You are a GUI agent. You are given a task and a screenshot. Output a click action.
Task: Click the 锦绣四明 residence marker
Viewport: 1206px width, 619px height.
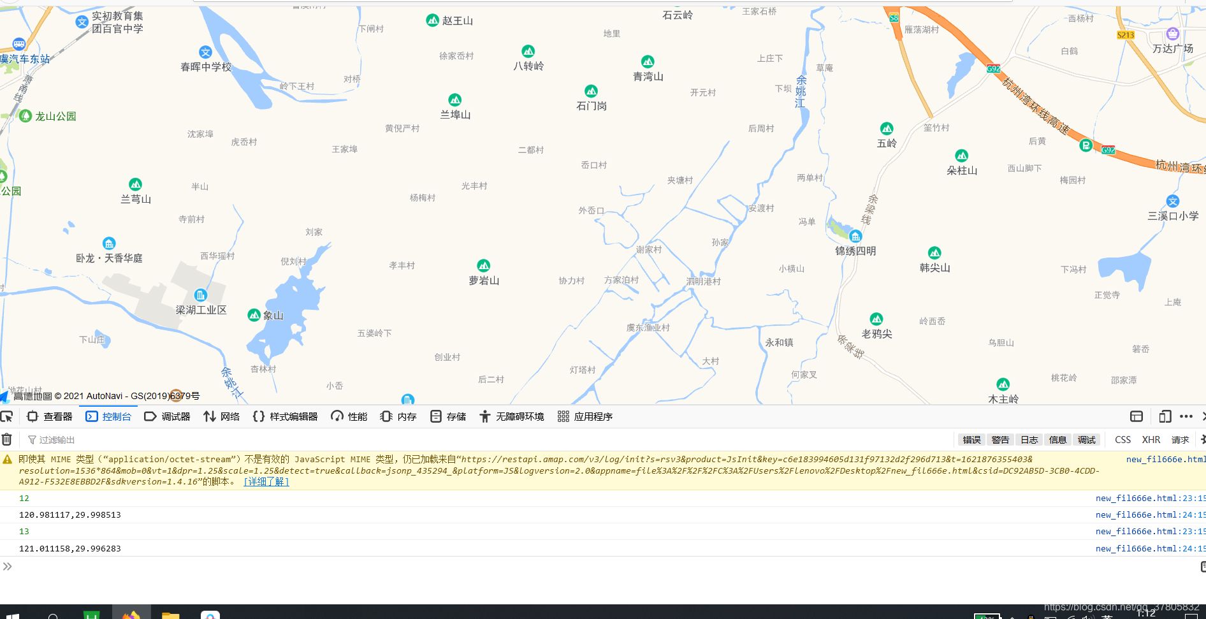point(855,236)
